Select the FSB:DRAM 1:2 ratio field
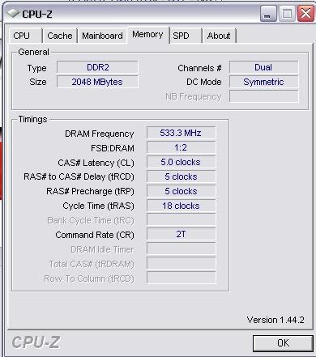The image size is (316, 357). (x=181, y=147)
